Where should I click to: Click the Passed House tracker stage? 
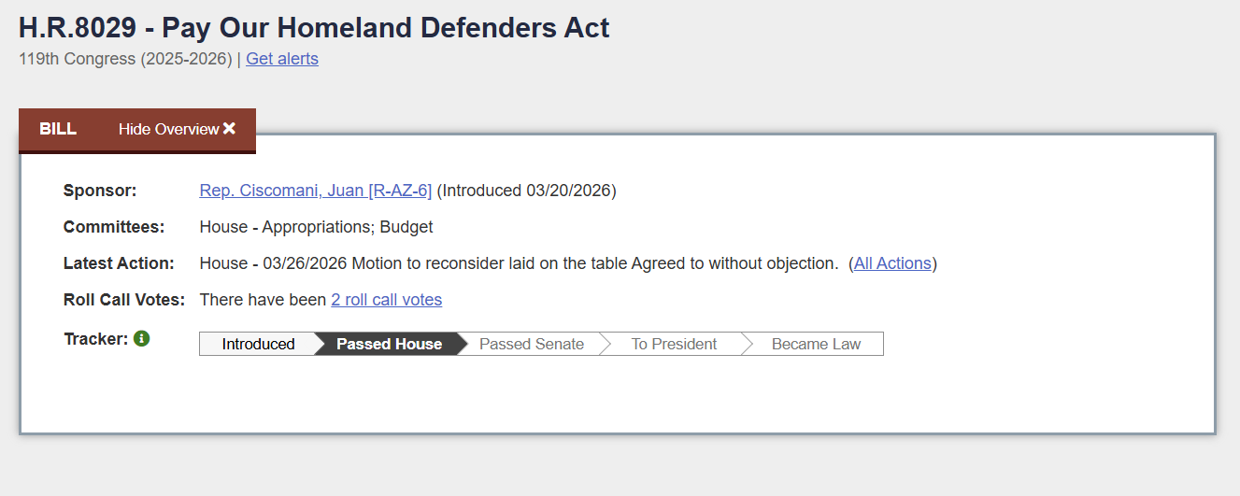click(389, 344)
